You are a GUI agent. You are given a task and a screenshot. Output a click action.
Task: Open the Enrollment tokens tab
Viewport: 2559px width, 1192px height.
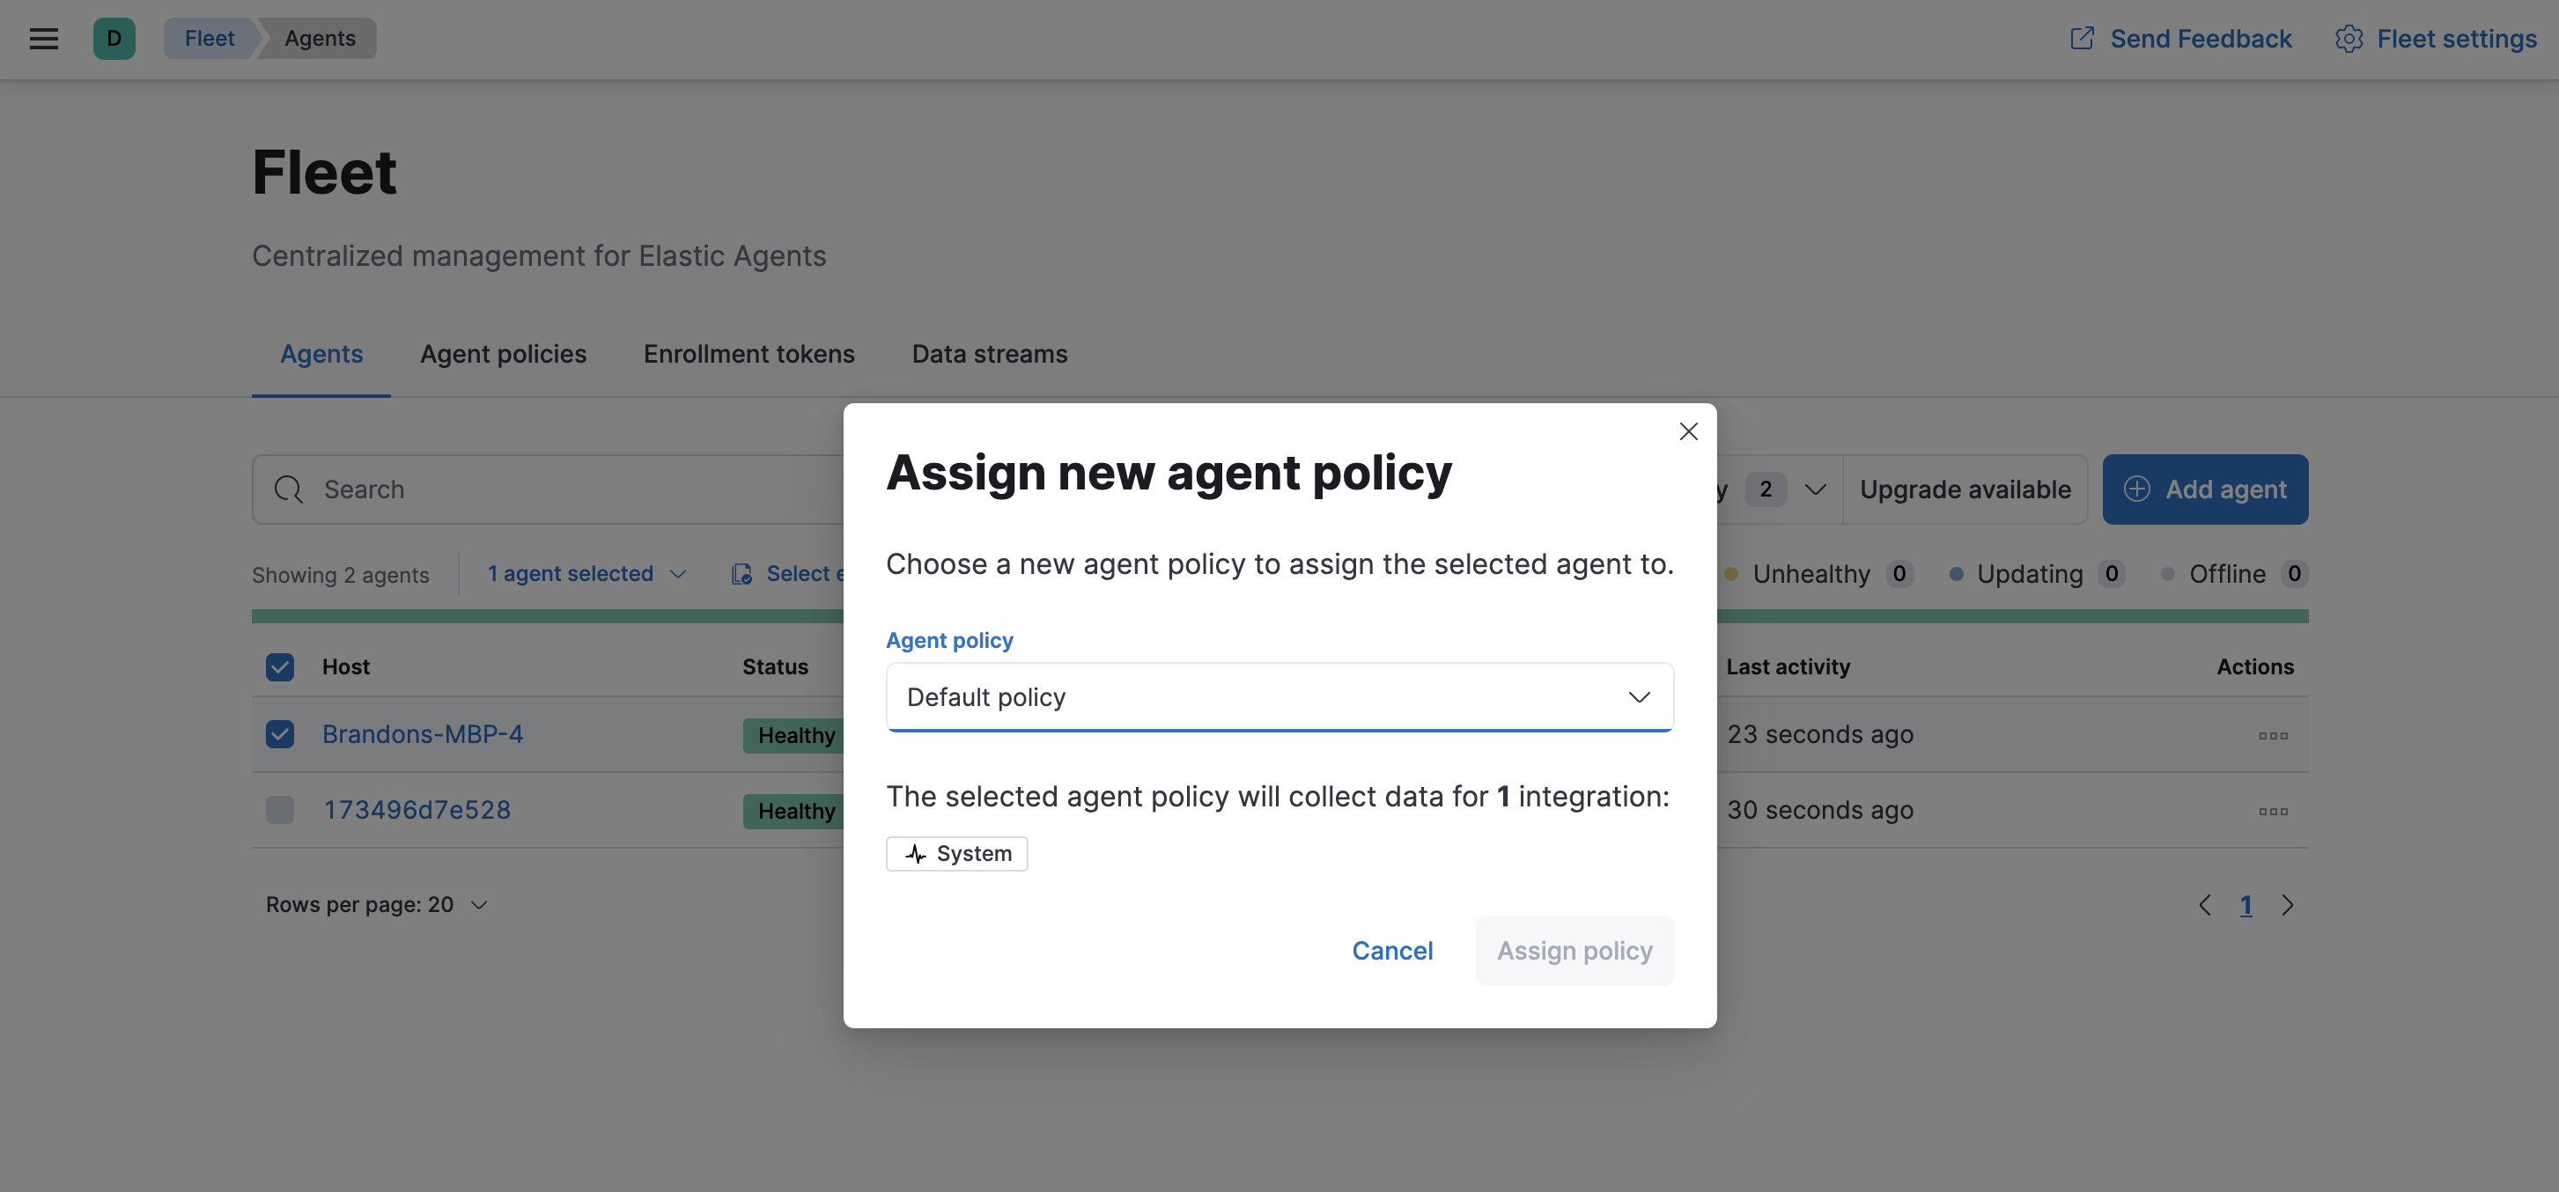748,354
